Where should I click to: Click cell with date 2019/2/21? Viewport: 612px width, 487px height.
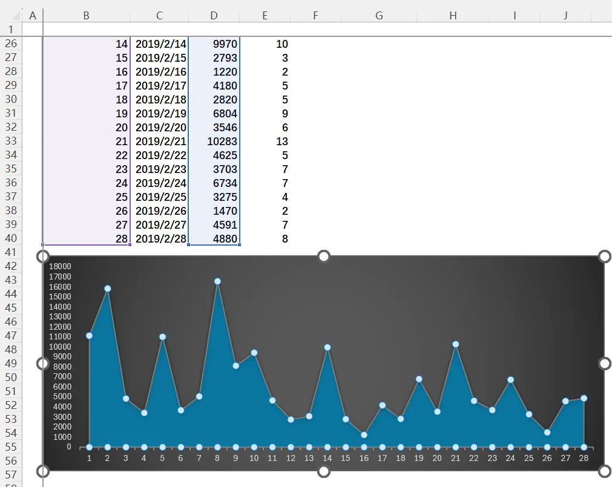159,141
